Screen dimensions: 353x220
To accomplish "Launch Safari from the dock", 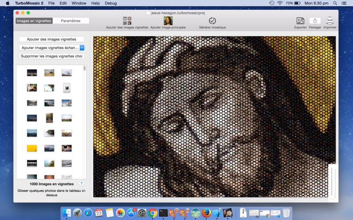I will click(x=88, y=213).
